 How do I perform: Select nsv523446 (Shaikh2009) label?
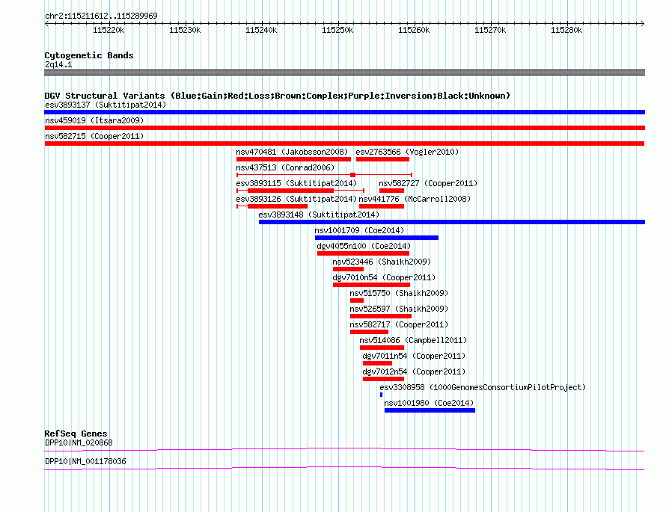(382, 262)
